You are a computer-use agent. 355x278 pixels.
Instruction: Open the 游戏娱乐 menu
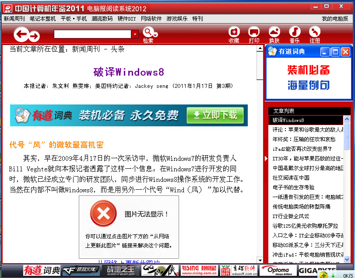(177, 19)
